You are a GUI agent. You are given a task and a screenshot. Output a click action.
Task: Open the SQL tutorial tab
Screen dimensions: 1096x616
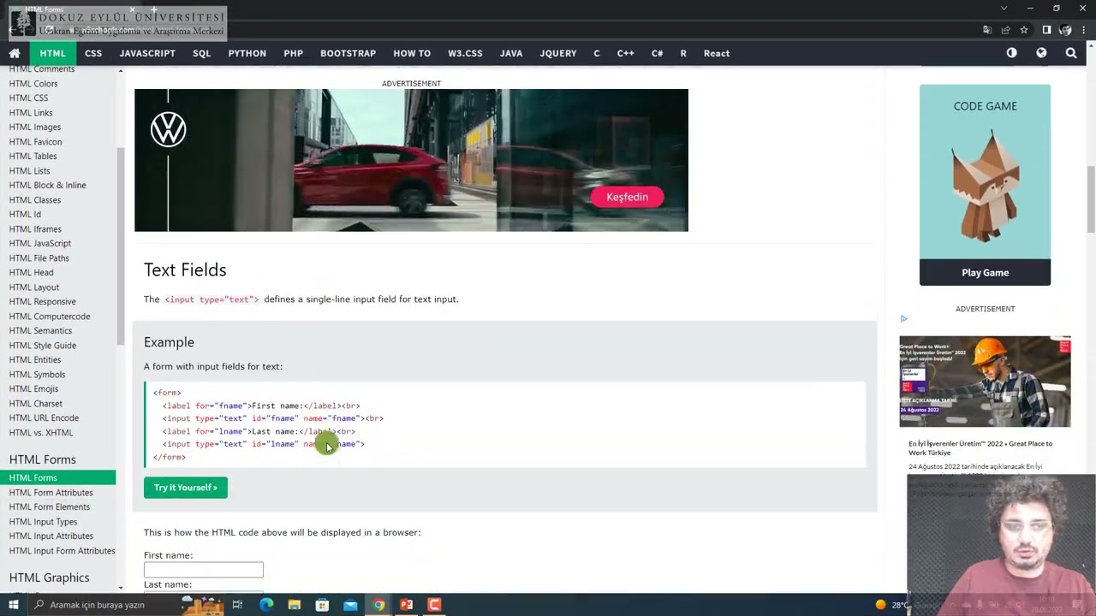click(201, 53)
